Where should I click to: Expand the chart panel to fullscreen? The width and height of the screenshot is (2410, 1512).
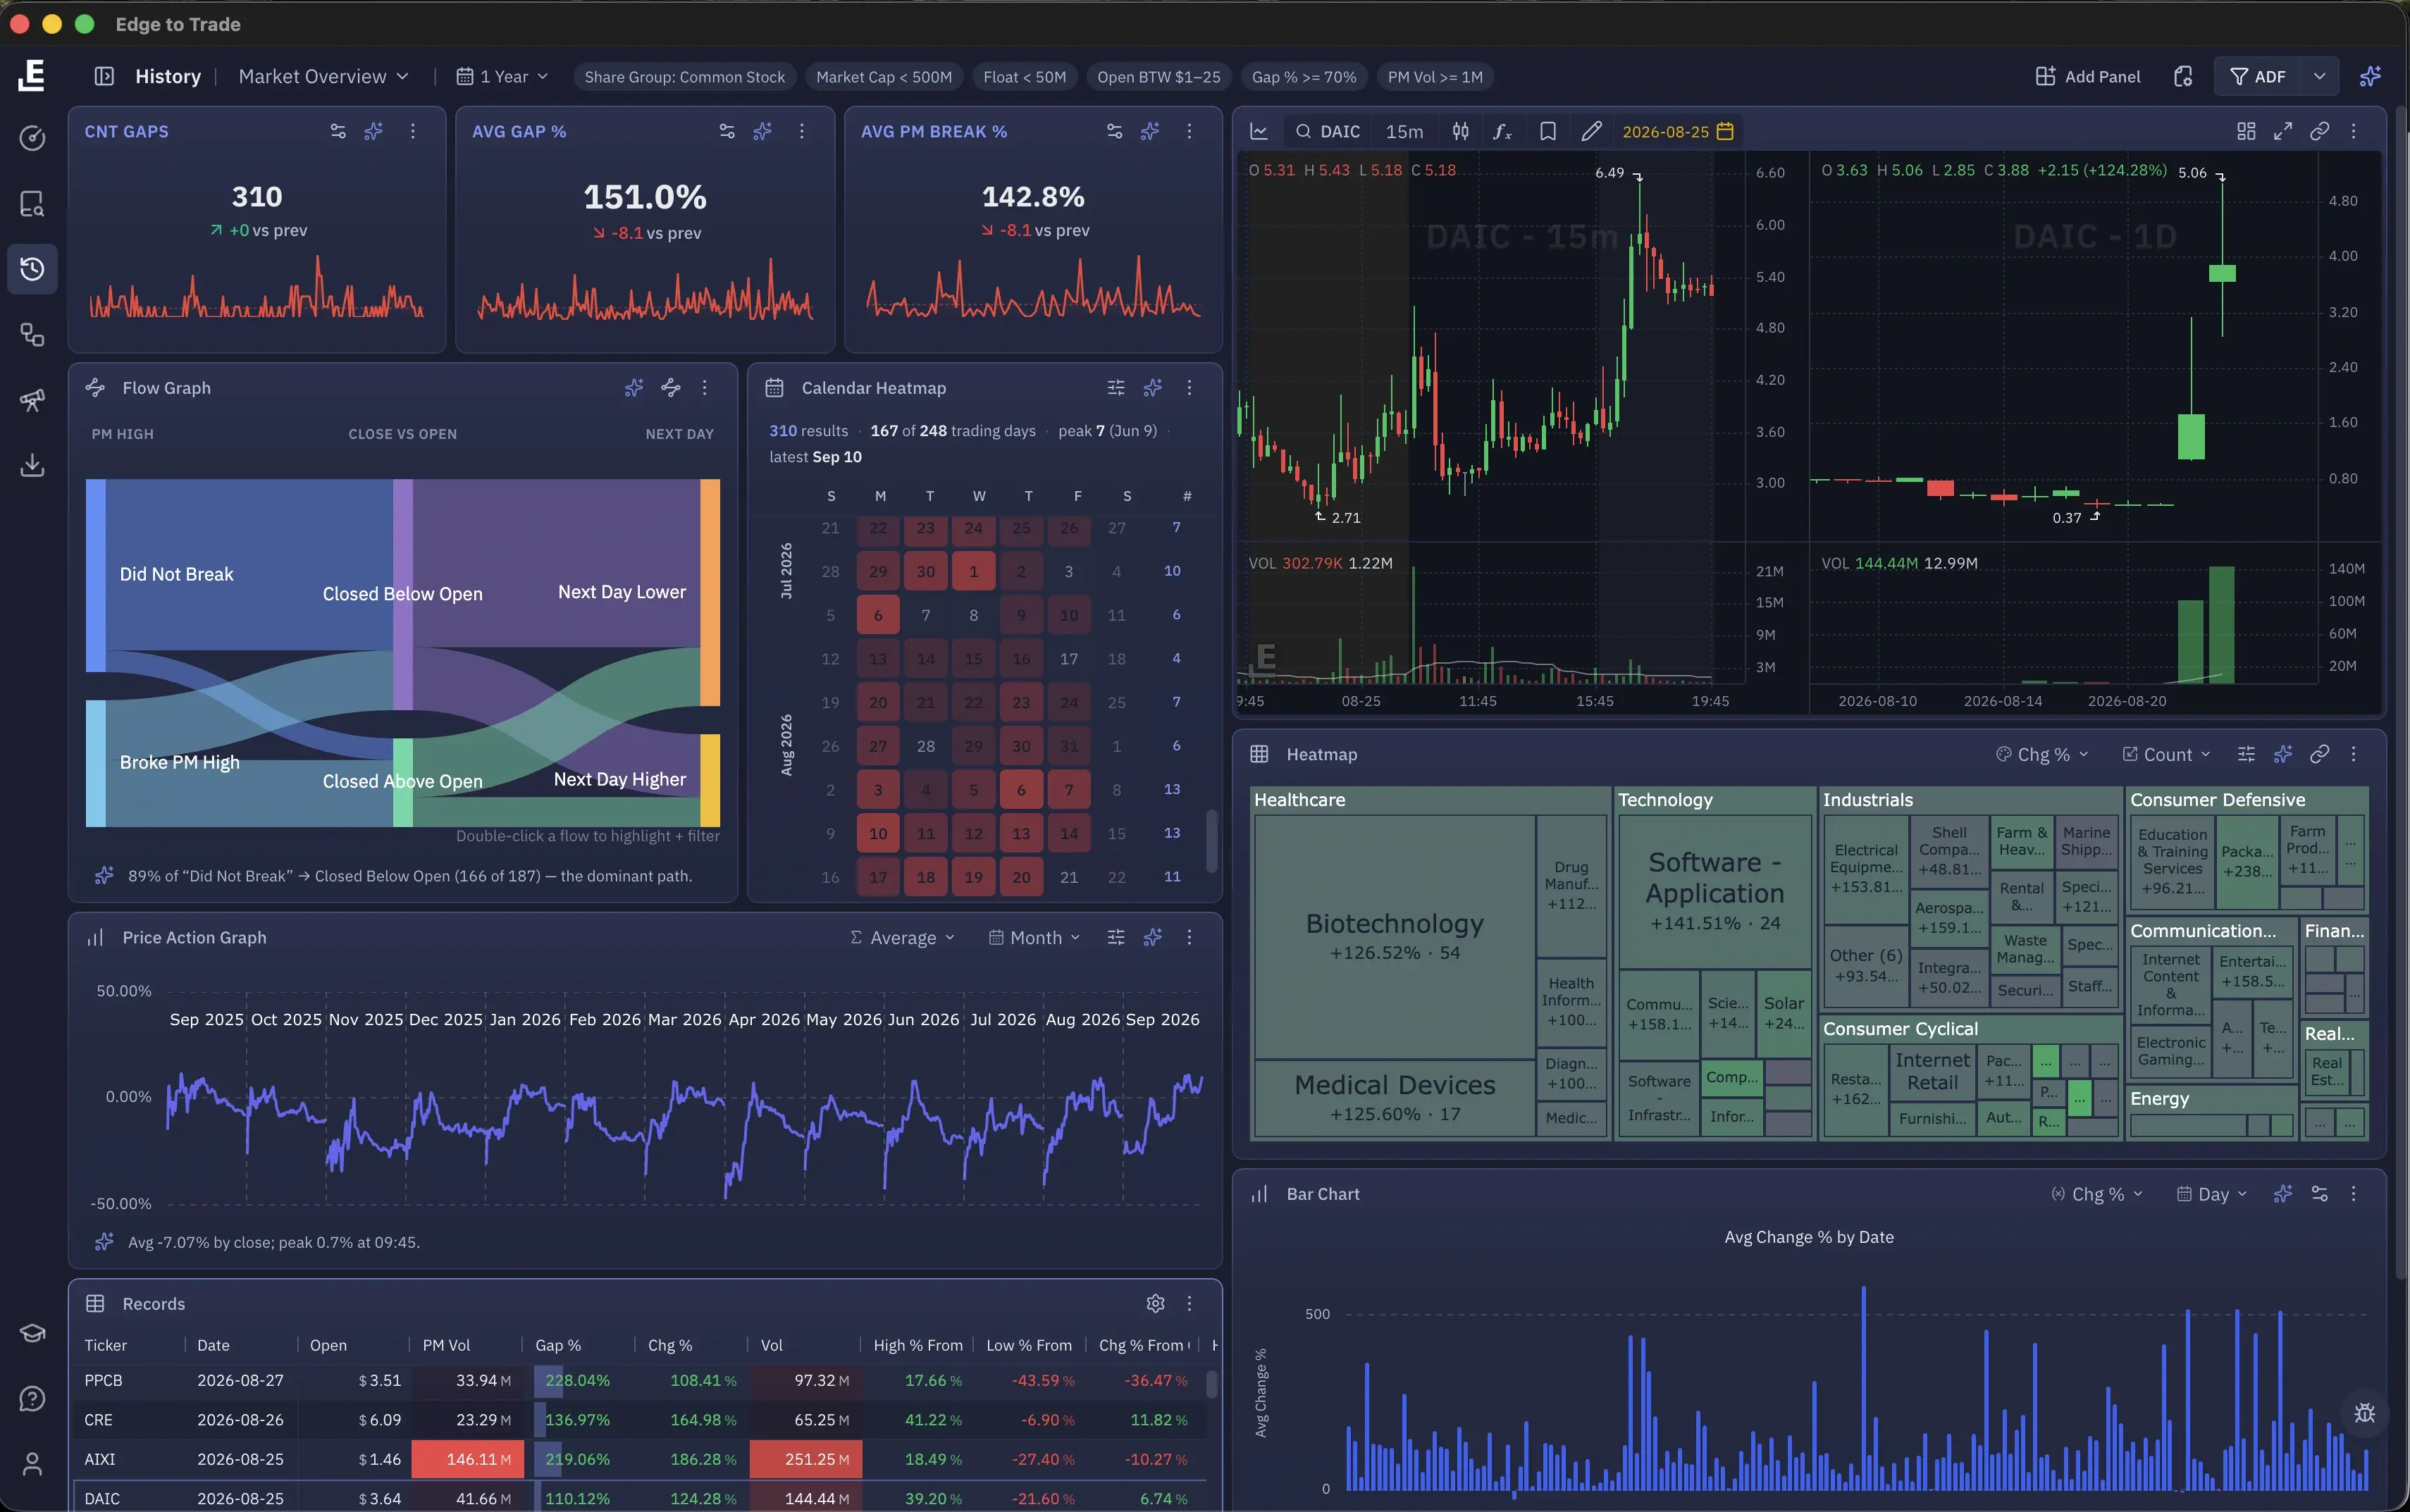pyautogui.click(x=2283, y=131)
